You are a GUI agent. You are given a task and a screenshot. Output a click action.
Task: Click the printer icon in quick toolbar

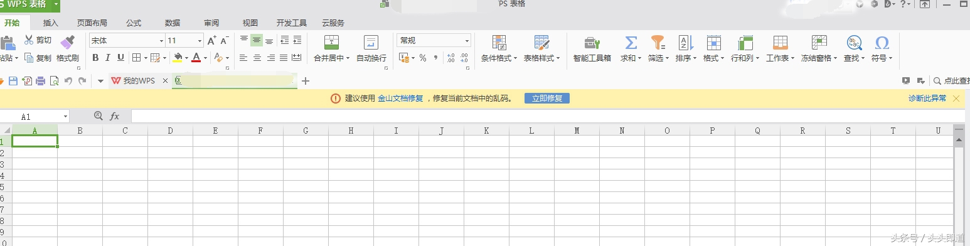[x=40, y=81]
